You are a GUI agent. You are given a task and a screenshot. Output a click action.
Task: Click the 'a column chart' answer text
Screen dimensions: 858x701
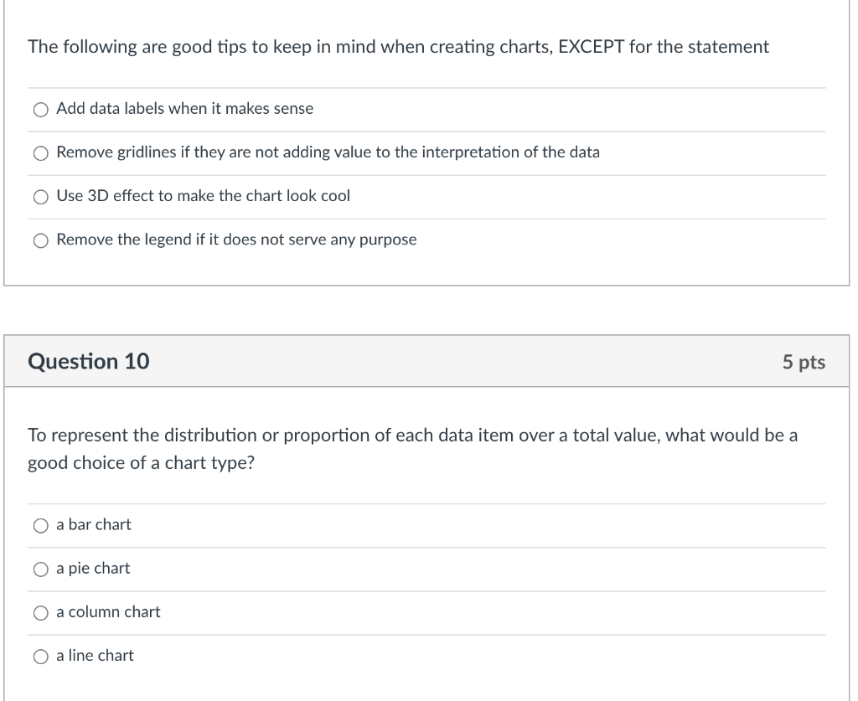(108, 612)
